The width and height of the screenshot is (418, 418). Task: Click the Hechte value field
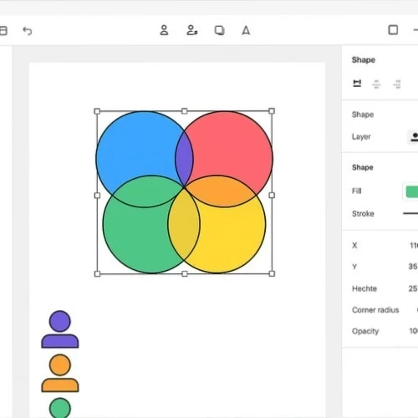pos(413,288)
